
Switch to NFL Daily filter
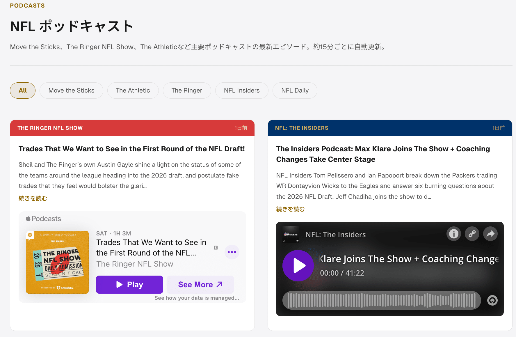[295, 91]
